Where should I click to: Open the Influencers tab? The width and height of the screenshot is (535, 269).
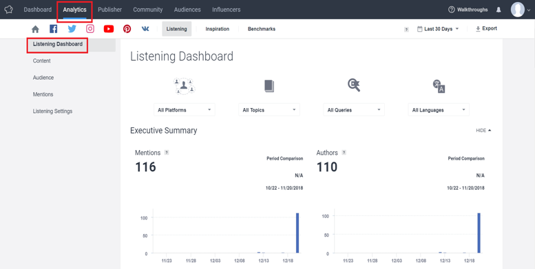[x=227, y=10]
